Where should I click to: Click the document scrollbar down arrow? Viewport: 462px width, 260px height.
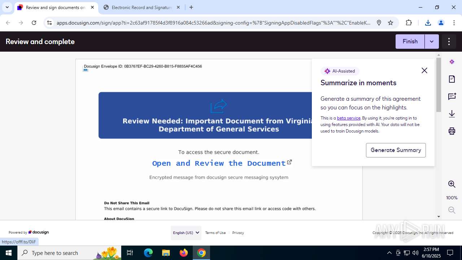439,217
